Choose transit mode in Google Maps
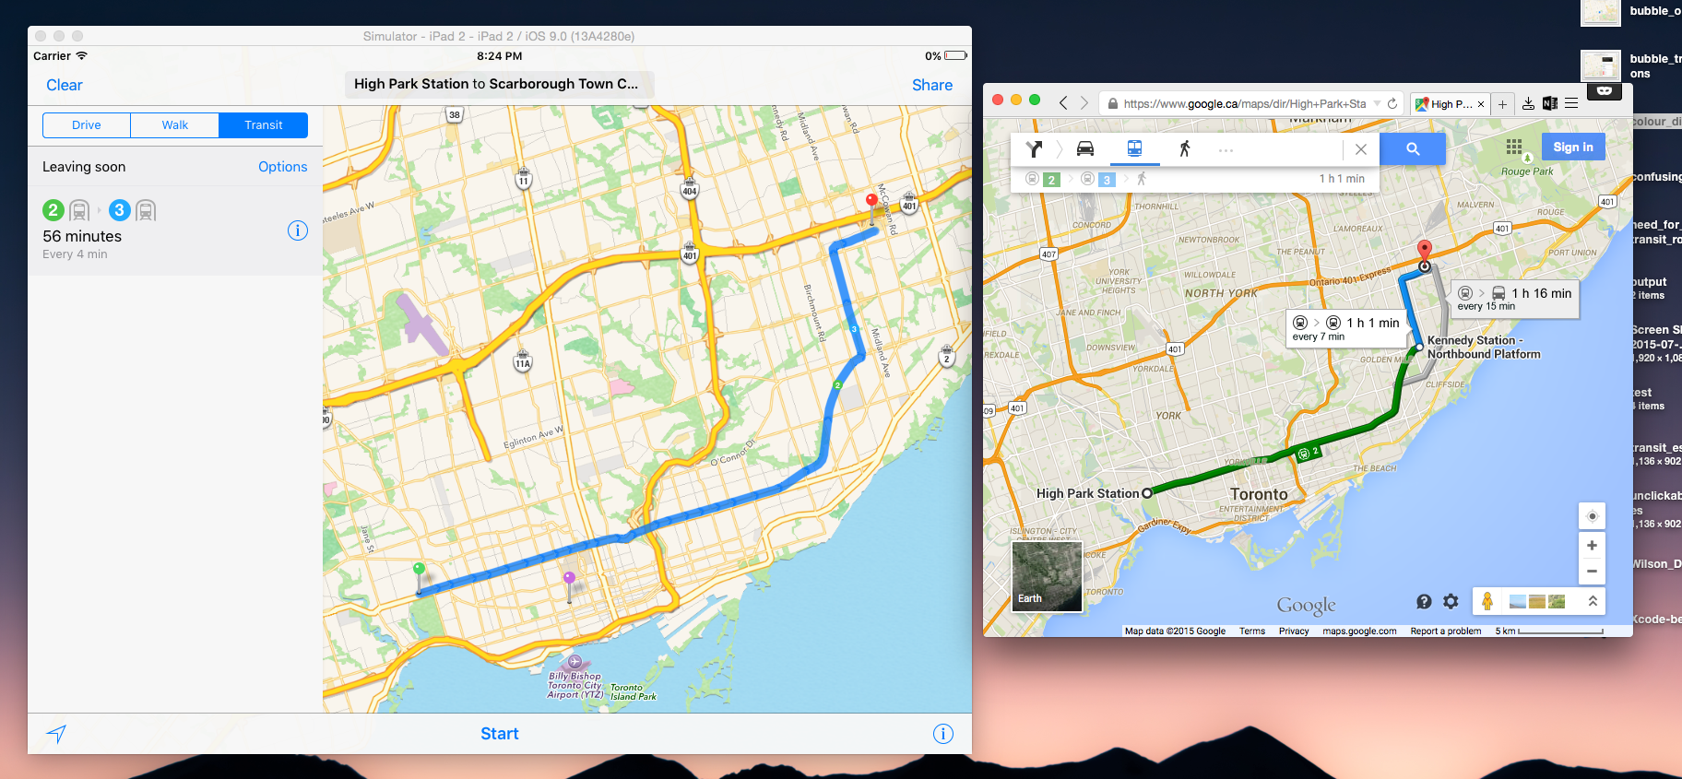 (x=1134, y=148)
